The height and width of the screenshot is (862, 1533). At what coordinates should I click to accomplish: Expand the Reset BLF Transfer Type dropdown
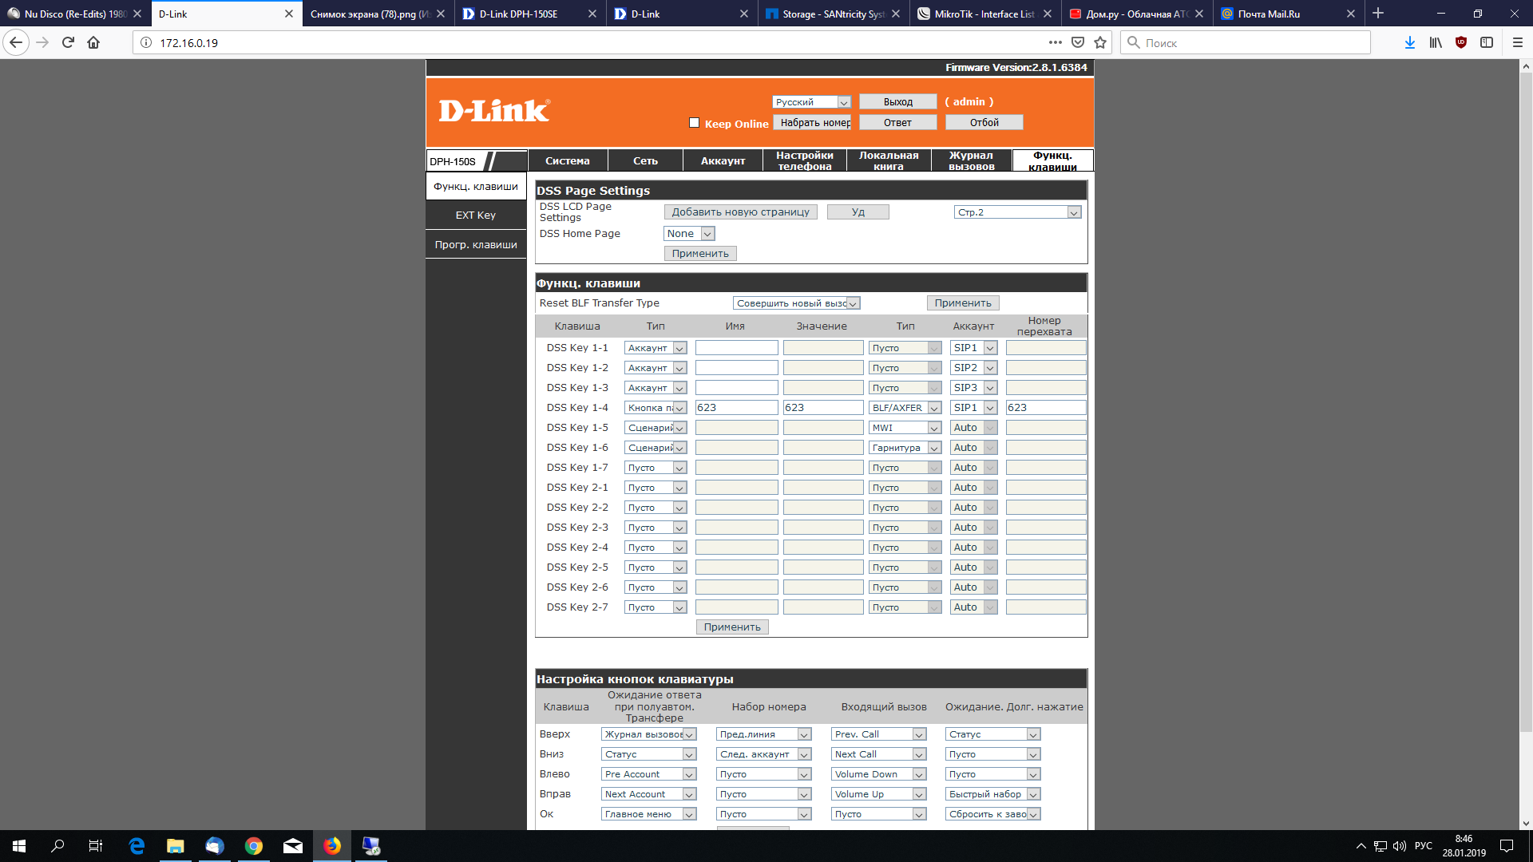point(796,303)
